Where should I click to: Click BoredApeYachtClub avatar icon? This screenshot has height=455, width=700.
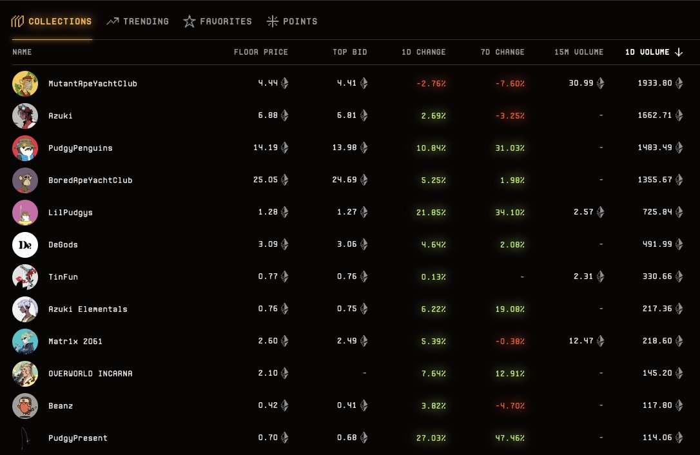[25, 180]
